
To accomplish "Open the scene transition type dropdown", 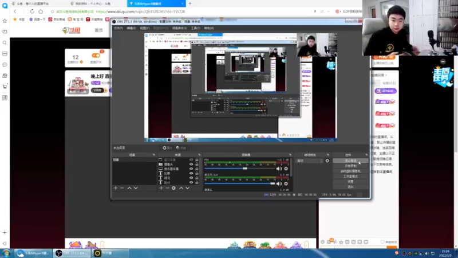I will click(x=309, y=161).
